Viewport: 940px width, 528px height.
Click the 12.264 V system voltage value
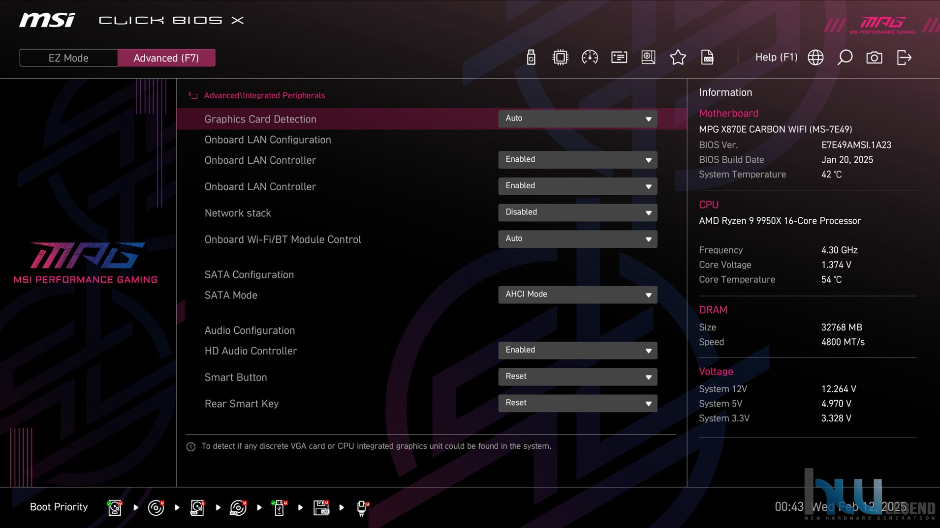click(839, 389)
